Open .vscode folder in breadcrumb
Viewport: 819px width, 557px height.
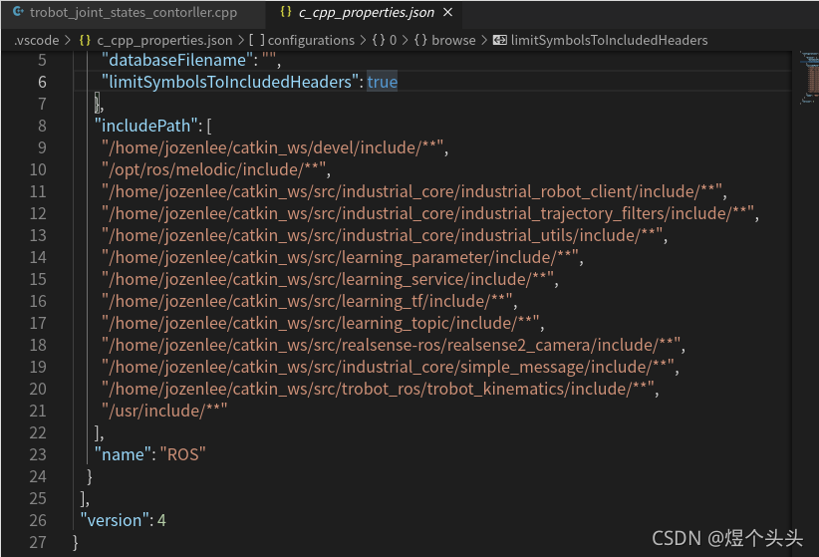click(x=37, y=40)
